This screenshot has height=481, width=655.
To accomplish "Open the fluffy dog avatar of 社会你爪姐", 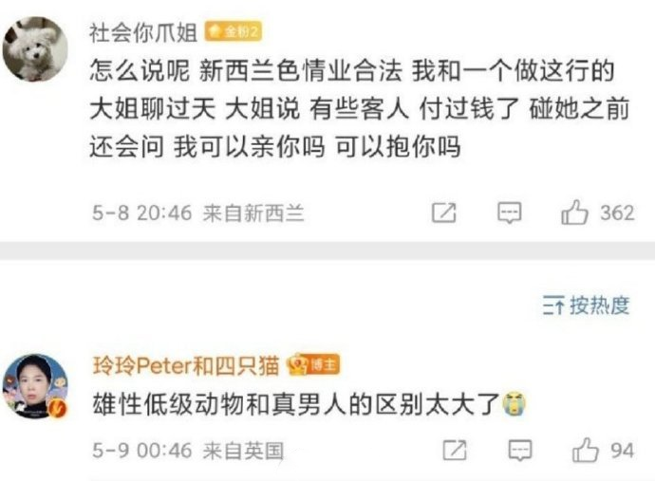I will coord(35,48).
